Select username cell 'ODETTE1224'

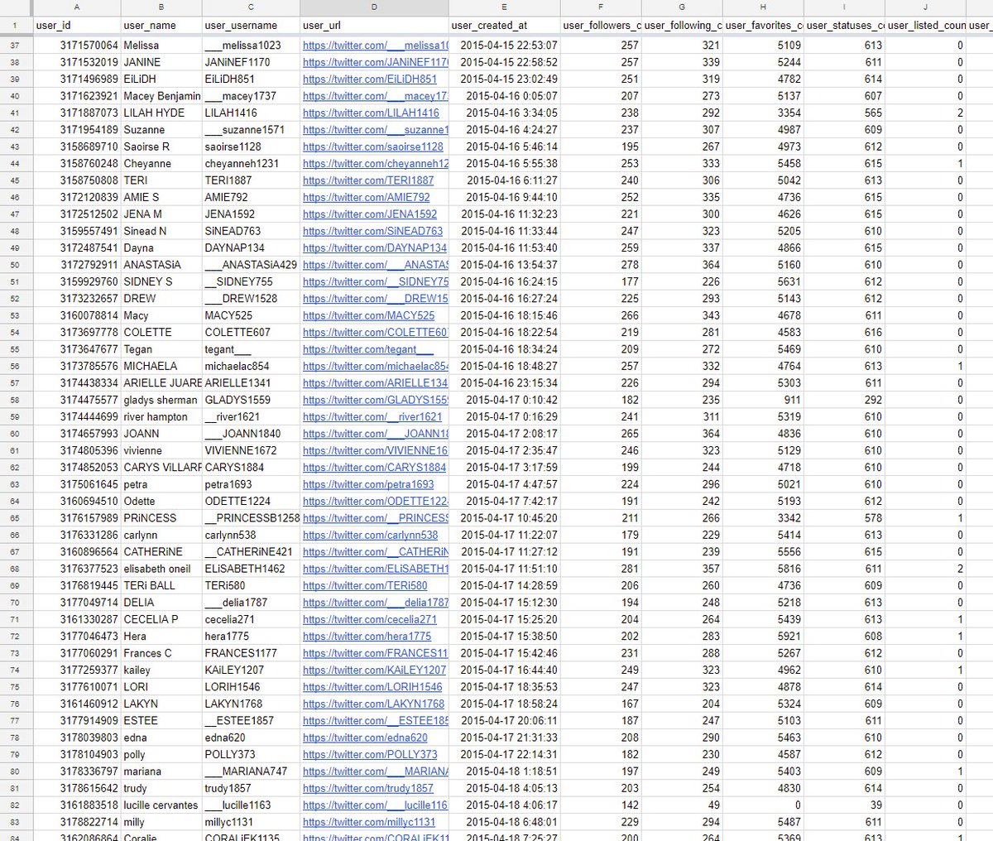click(252, 501)
